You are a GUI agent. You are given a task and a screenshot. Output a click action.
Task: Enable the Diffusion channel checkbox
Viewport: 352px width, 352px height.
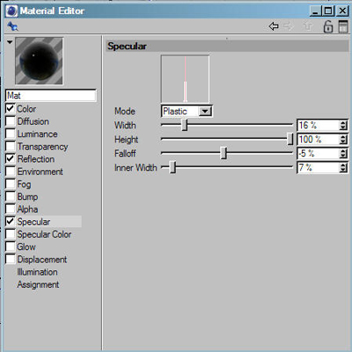(x=11, y=121)
